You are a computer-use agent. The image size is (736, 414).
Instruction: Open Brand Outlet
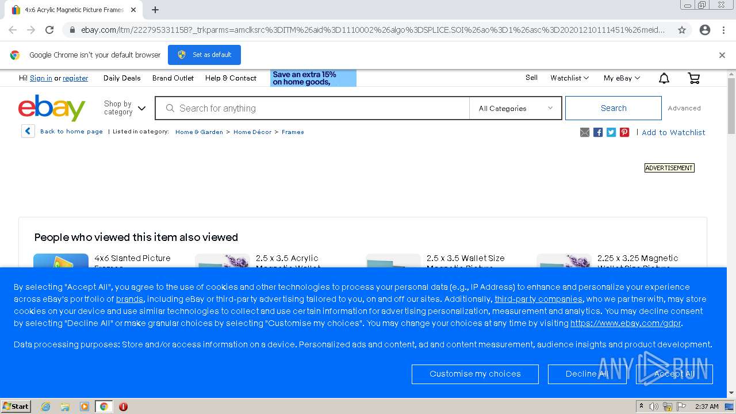pos(173,78)
